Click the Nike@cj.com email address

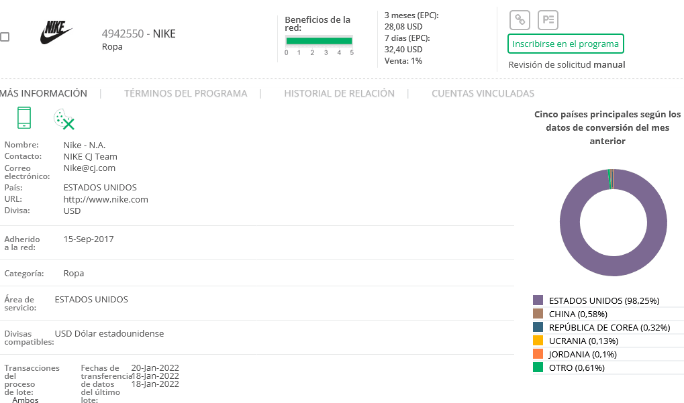click(x=89, y=168)
